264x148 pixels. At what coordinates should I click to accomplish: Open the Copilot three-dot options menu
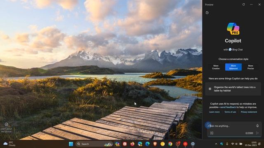(251, 5)
